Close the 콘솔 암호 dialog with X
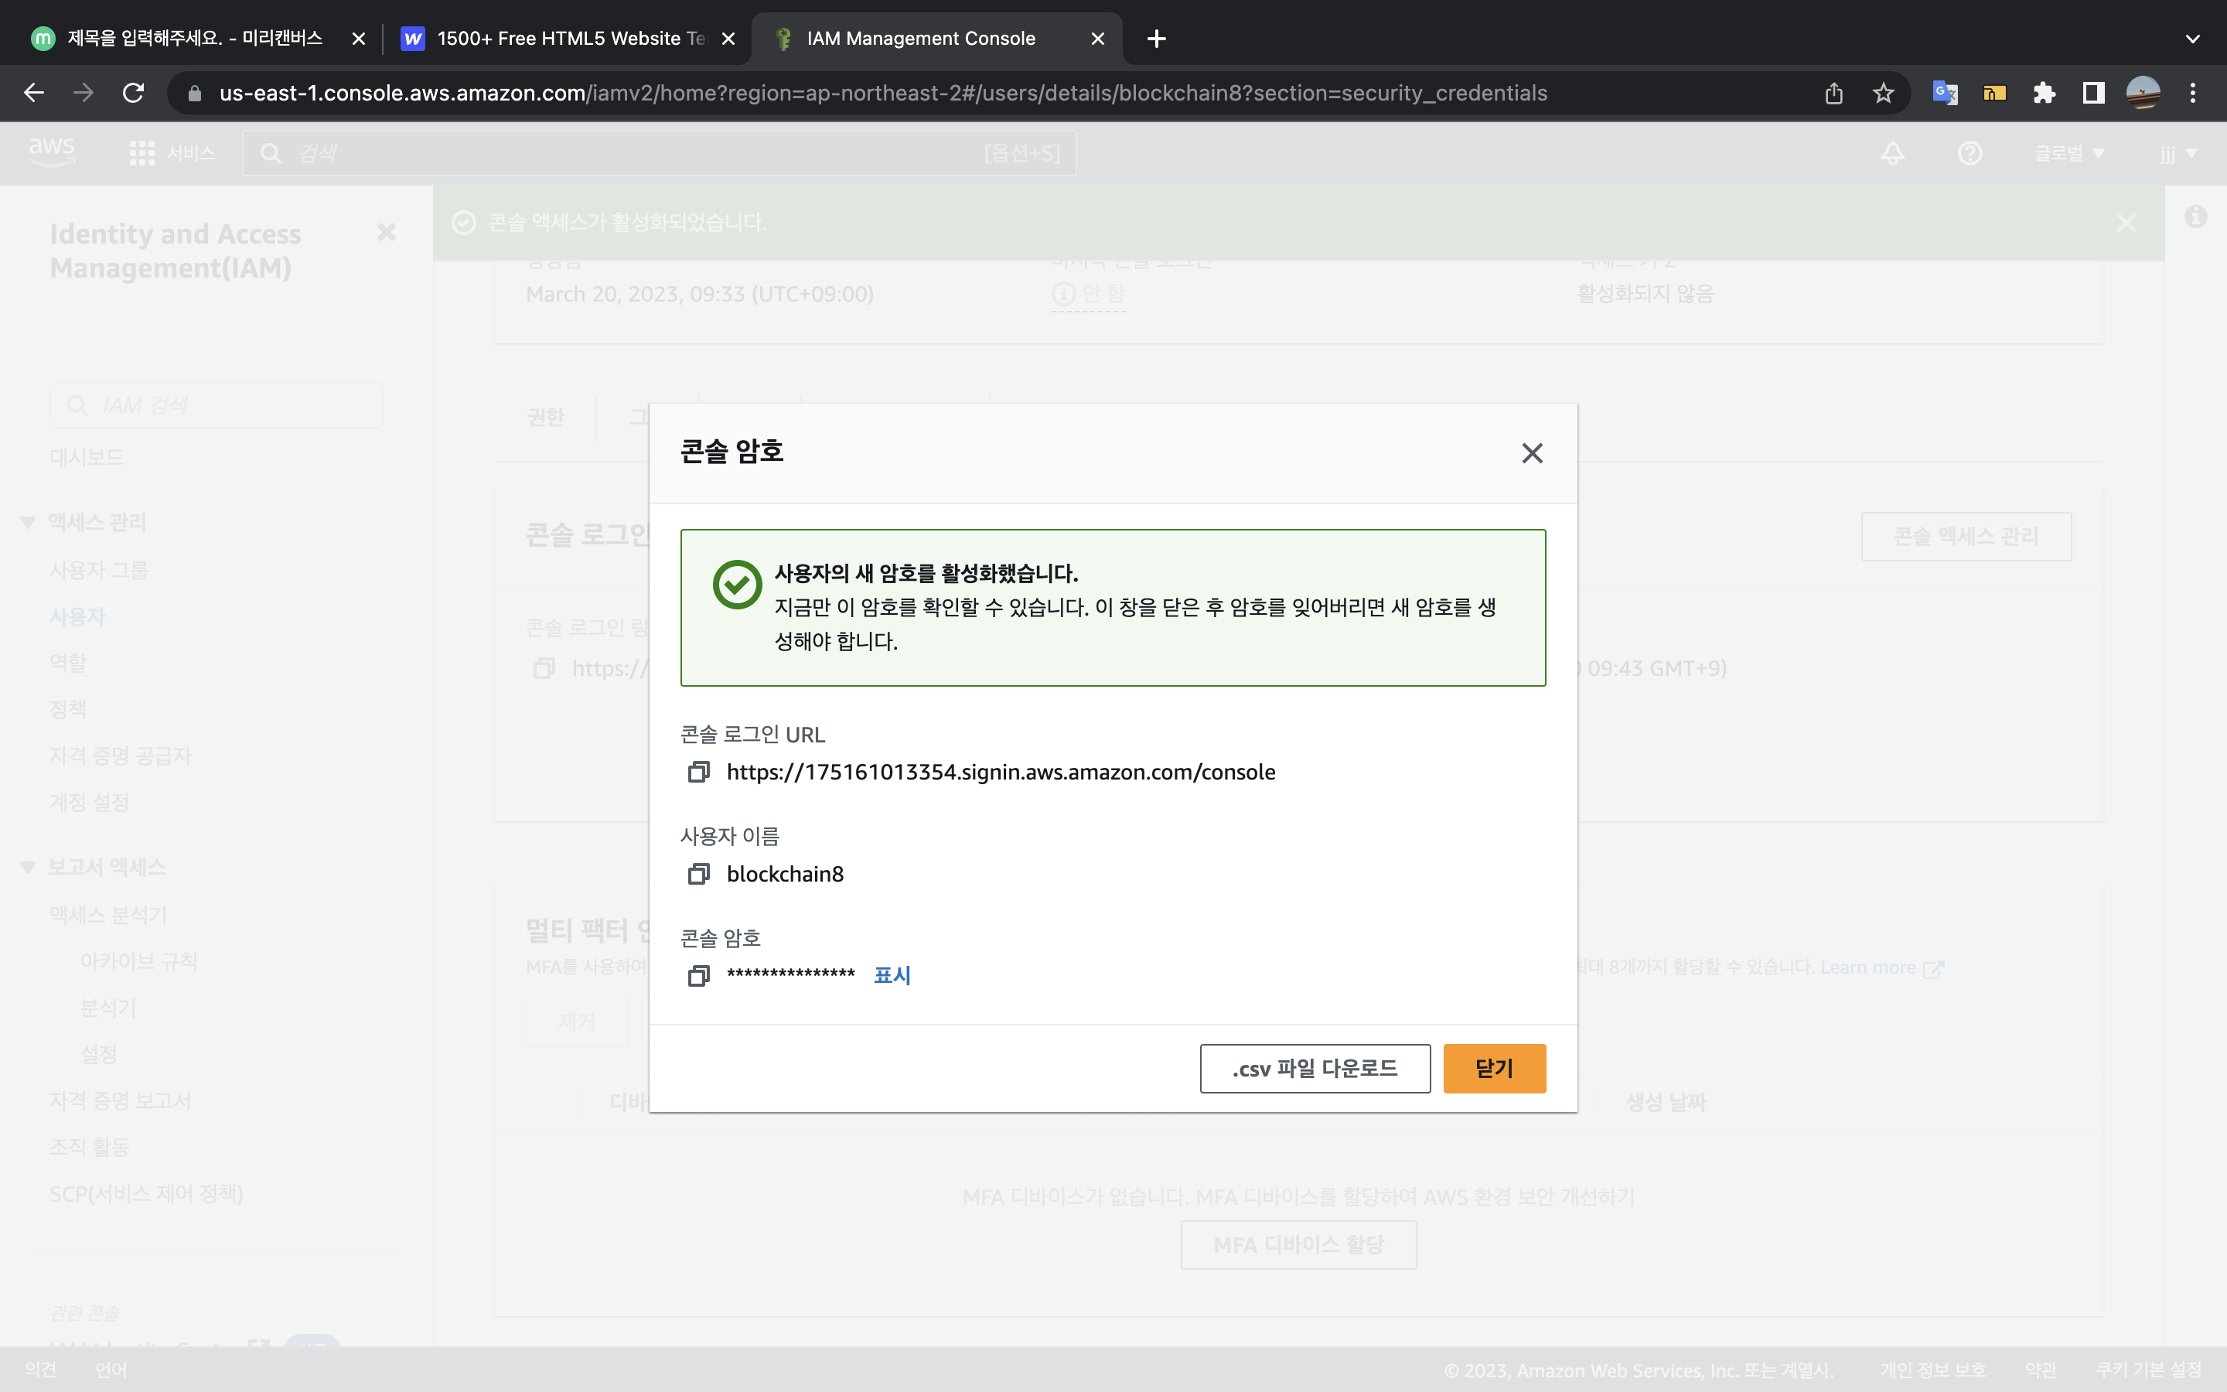Image resolution: width=2227 pixels, height=1392 pixels. (1531, 453)
